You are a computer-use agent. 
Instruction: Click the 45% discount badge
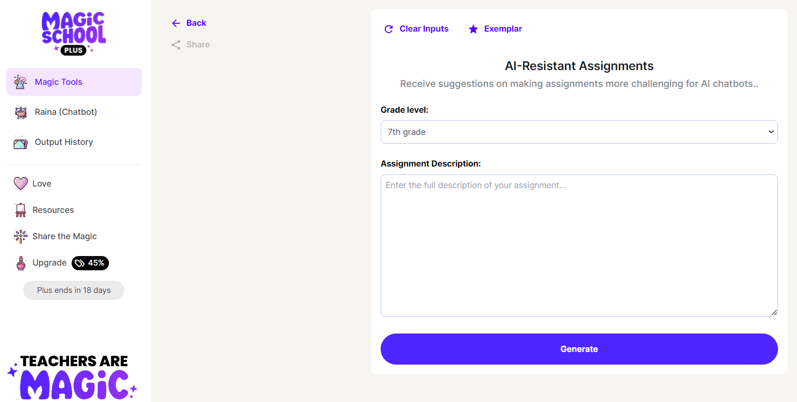pyautogui.click(x=90, y=263)
